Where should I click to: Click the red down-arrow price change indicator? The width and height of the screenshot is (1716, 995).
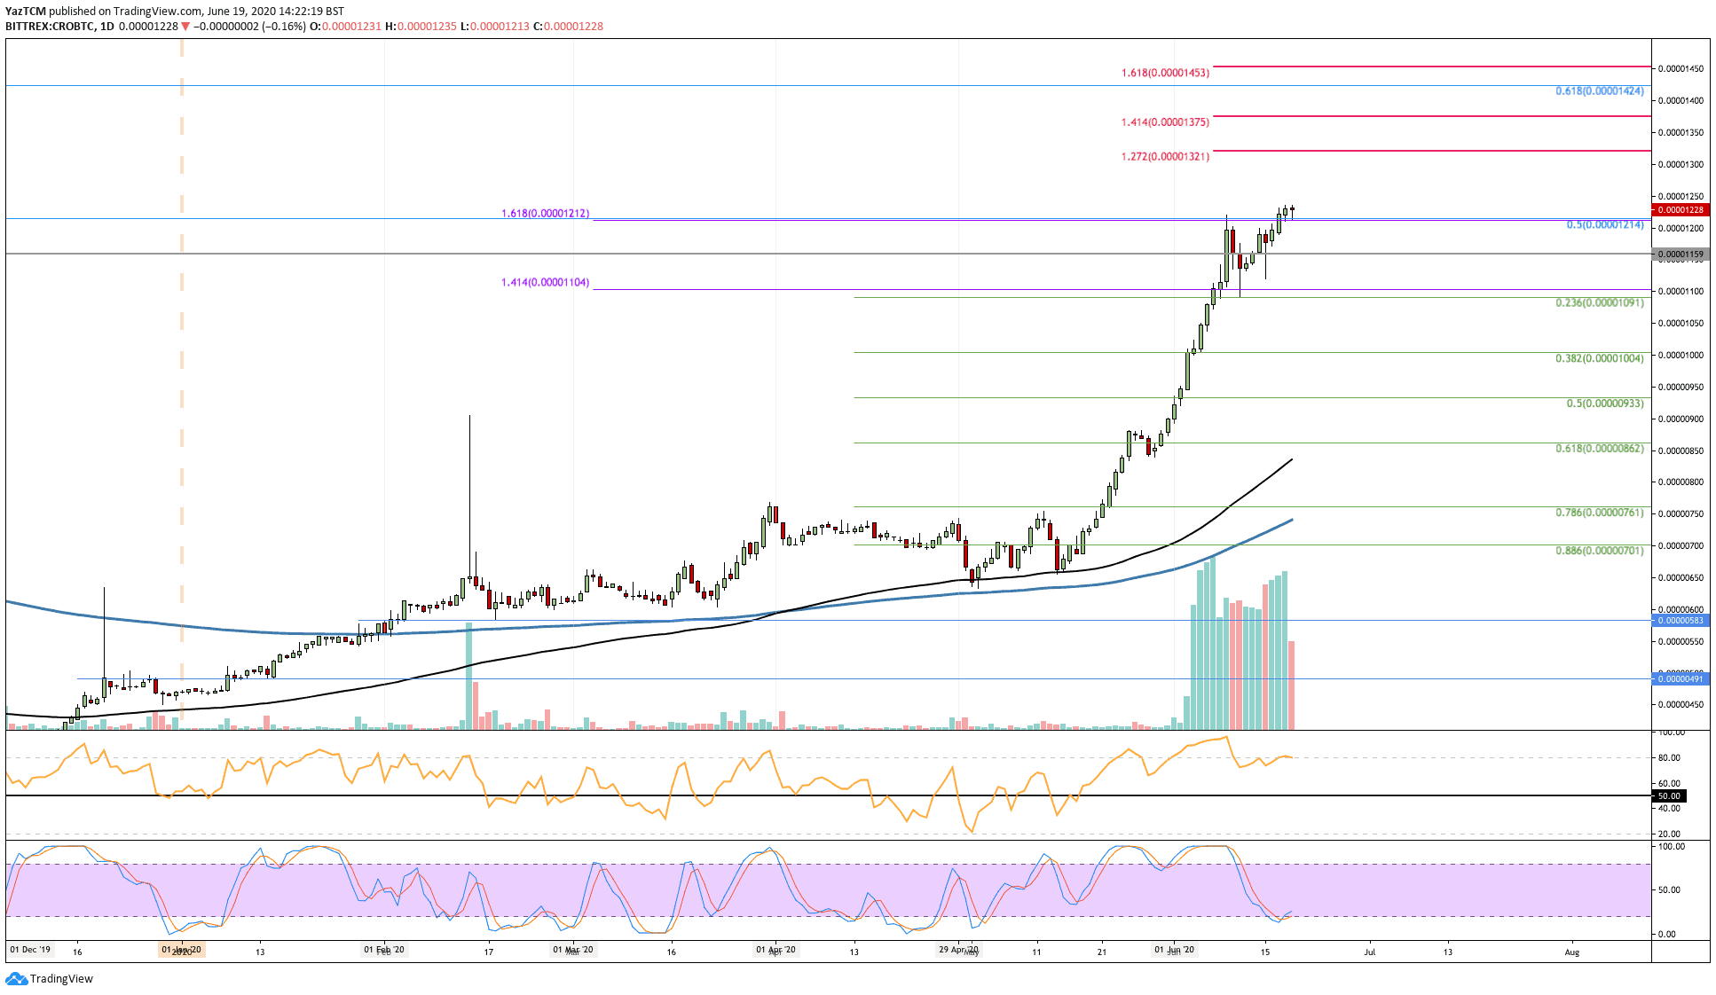[185, 27]
